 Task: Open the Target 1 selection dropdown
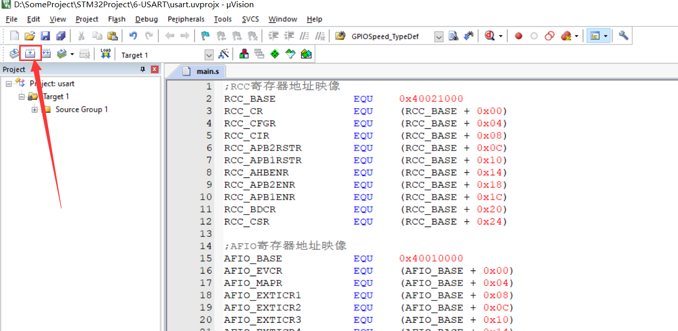[209, 55]
